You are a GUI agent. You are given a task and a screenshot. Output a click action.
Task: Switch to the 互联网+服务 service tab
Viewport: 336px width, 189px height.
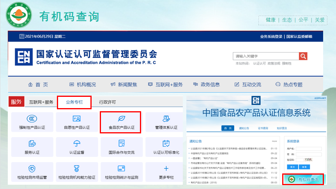click(41, 102)
